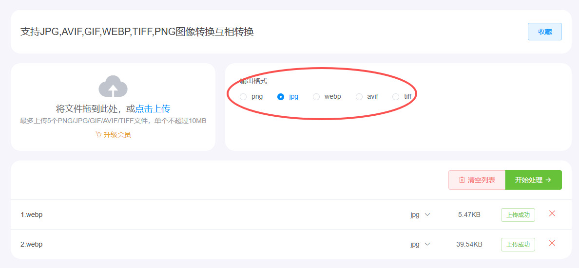Image resolution: width=579 pixels, height=268 pixels.
Task: Open format dropdown for 1.webp
Action: coord(420,214)
